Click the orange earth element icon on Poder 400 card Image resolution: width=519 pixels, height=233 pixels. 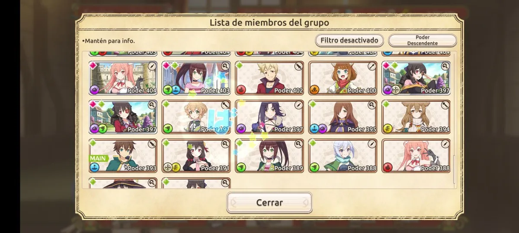(315, 90)
